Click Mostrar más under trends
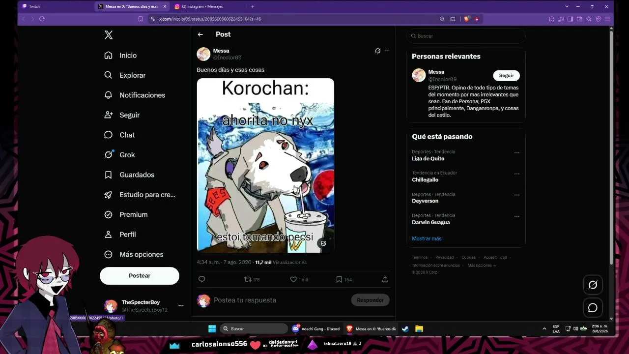Screen dimensions: 629x354 427,238
